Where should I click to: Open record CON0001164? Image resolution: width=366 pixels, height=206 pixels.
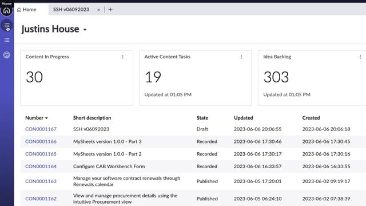(41, 167)
